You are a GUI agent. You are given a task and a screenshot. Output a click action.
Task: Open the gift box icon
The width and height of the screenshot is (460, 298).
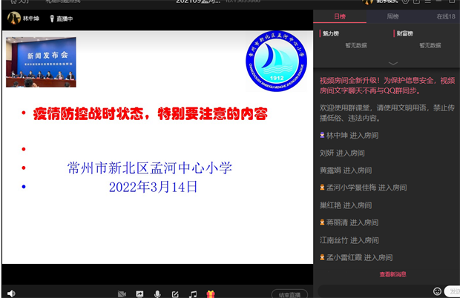click(x=211, y=294)
